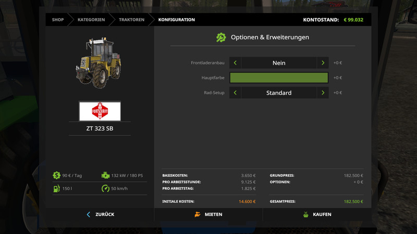This screenshot has height=234, width=417.
Task: Switch to next Rad-Setup option
Action: (x=323, y=93)
